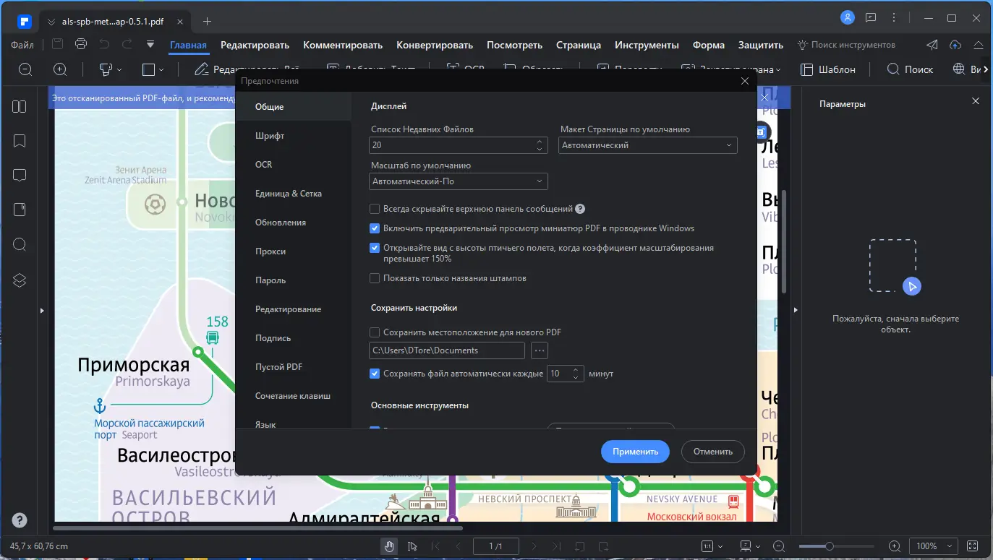Viewport: 993px width, 560px height.
Task: Close the Параметры side panel
Action: (976, 101)
